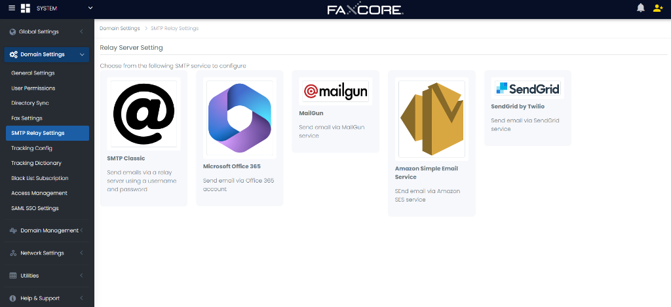
Task: Choose the SendGrid logo
Action: [527, 88]
